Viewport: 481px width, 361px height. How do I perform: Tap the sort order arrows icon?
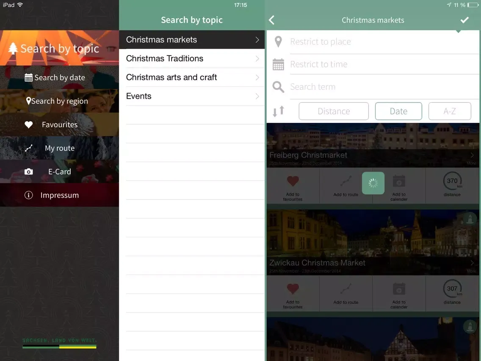(x=278, y=111)
